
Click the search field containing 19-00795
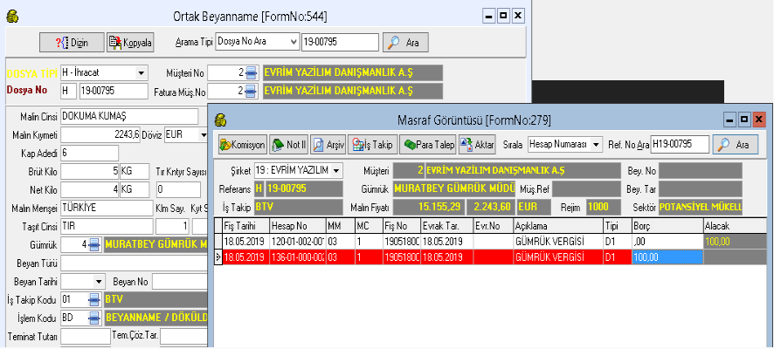(340, 43)
